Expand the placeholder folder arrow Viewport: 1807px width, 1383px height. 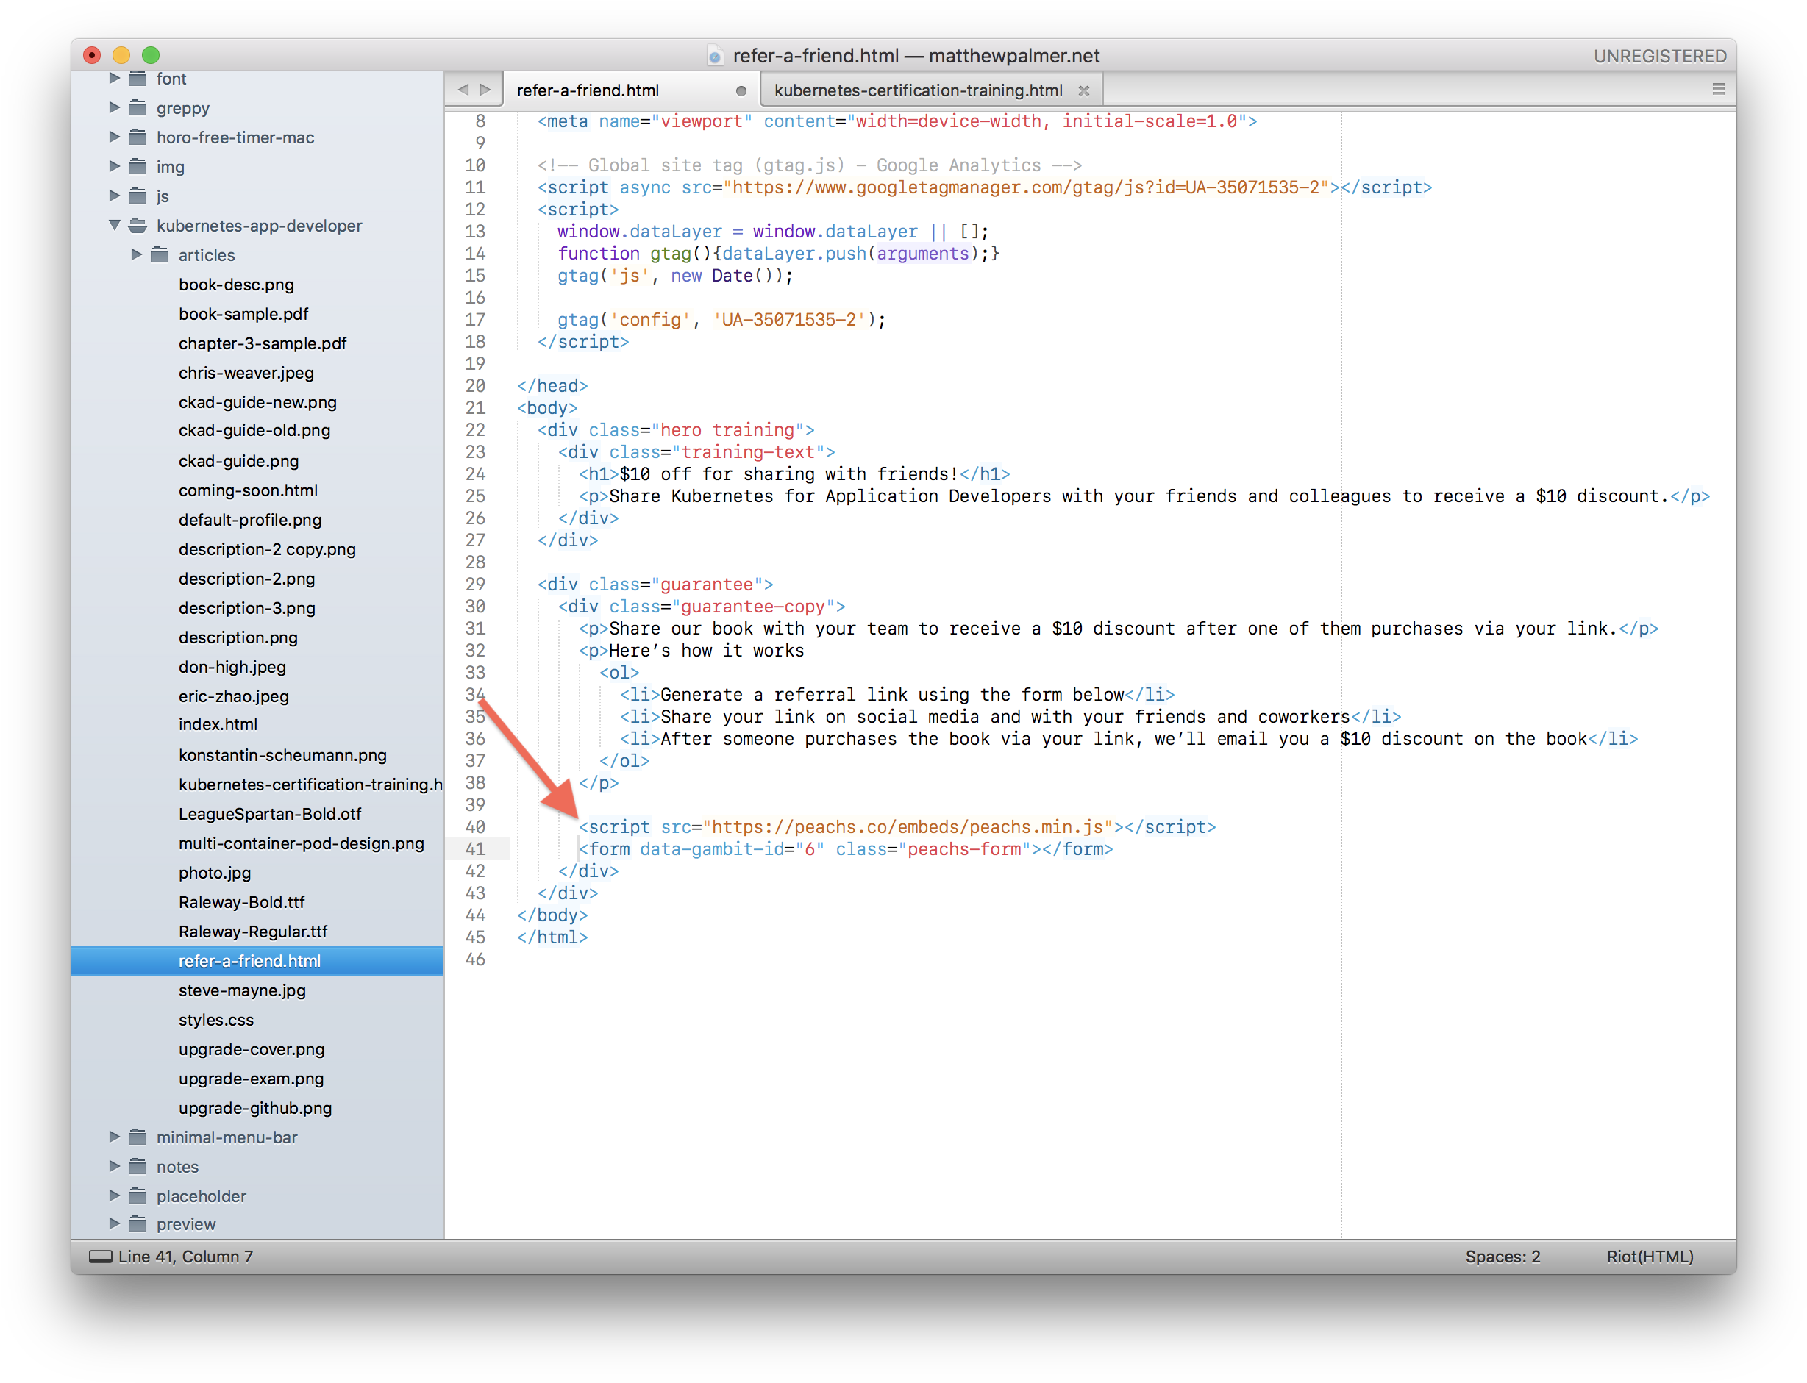(x=115, y=1196)
